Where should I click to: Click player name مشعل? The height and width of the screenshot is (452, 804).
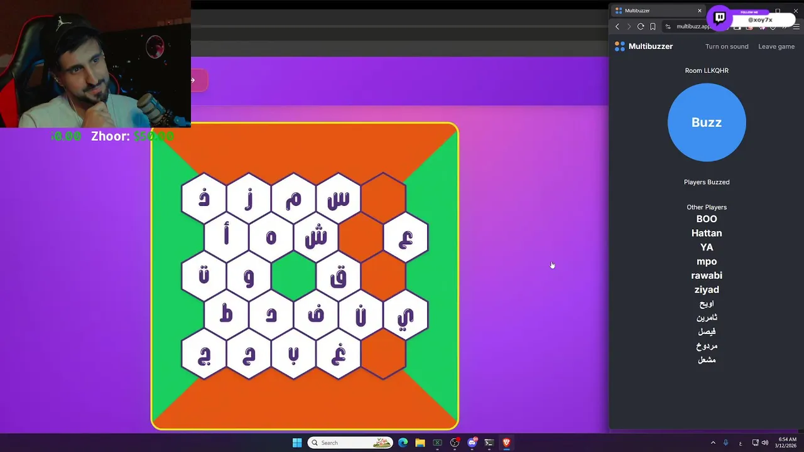707,360
